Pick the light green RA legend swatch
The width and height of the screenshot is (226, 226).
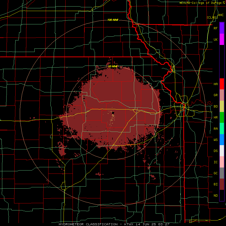[x=222, y=129]
